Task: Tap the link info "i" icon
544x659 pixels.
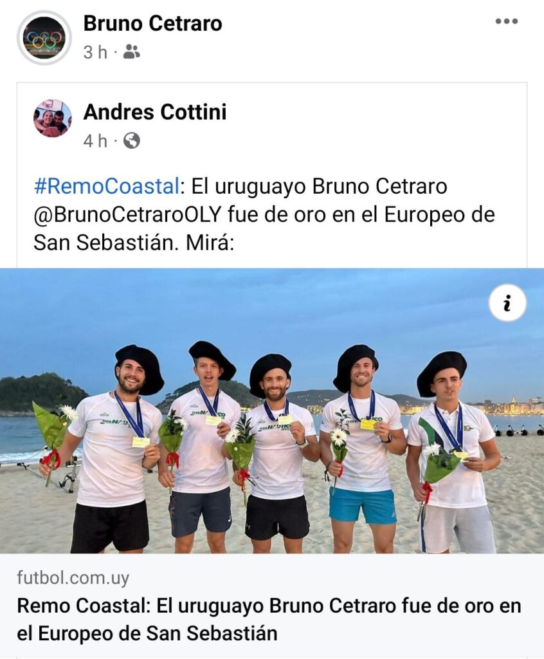Action: [507, 303]
